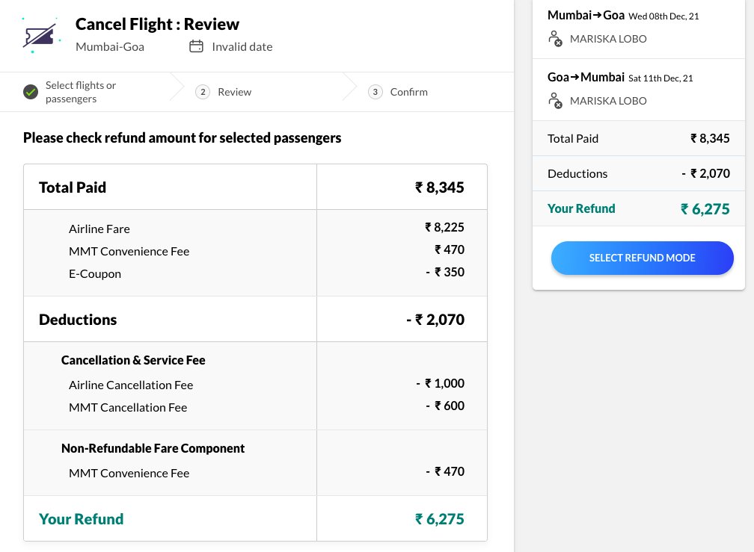This screenshot has height=552, width=754.
Task: Click the - ₹ 350 coupon value
Action: pyautogui.click(x=445, y=272)
